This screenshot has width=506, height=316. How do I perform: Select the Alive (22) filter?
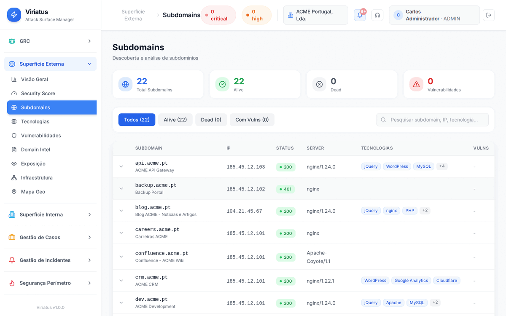coord(175,120)
